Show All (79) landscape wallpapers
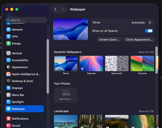The image size is (162, 128). (146, 111)
